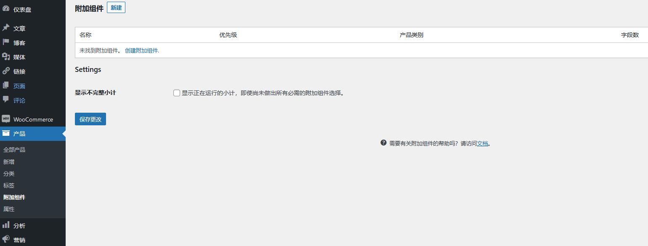
Task: Open 全部产品 submenu item
Action: pyautogui.click(x=14, y=150)
